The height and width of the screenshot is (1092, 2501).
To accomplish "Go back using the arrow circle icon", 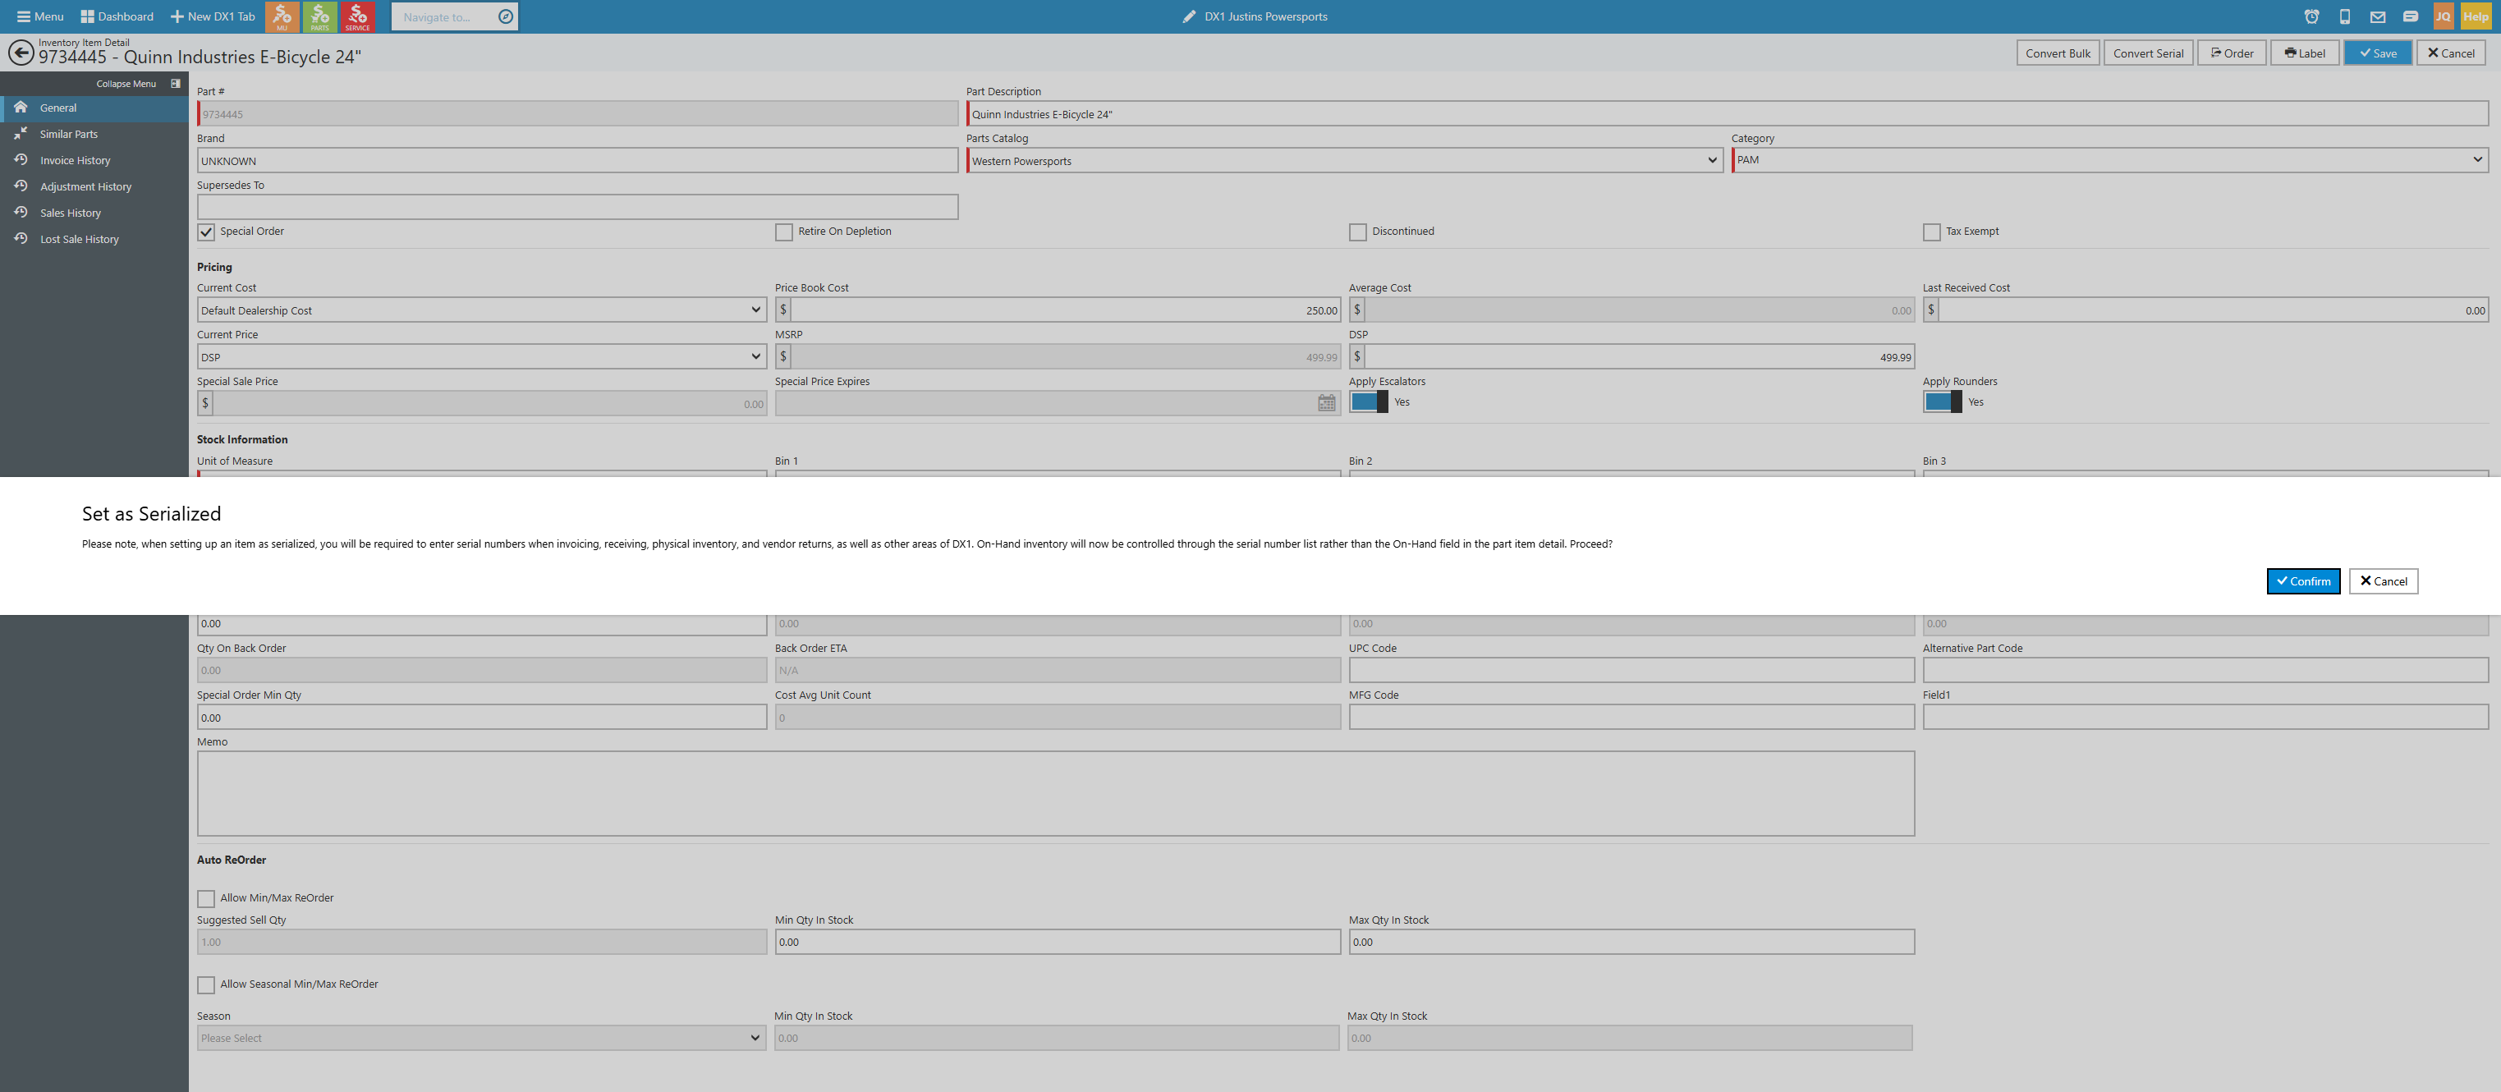I will [21, 53].
